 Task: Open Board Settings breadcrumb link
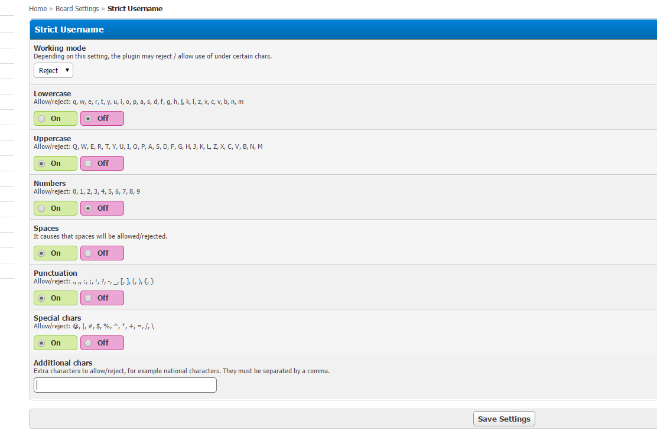click(77, 9)
